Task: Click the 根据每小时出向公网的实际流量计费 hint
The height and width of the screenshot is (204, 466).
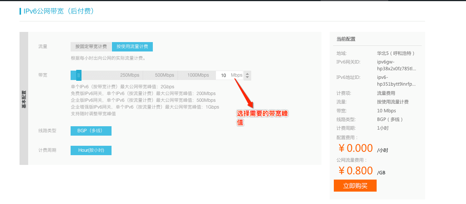Action: [x=108, y=58]
